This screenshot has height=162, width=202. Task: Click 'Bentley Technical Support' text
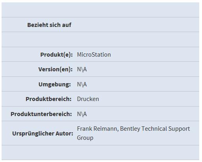click(x=155, y=129)
